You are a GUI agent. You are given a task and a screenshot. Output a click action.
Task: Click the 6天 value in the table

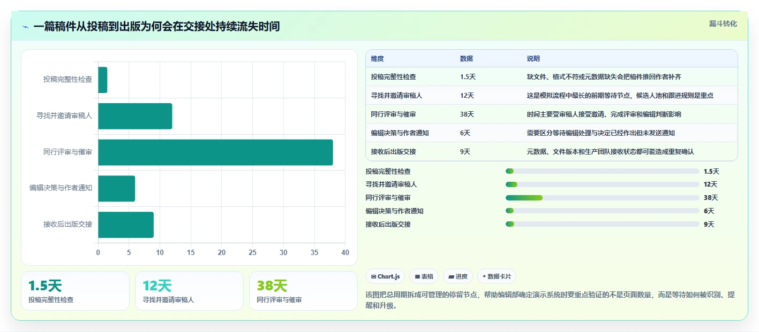(x=465, y=133)
